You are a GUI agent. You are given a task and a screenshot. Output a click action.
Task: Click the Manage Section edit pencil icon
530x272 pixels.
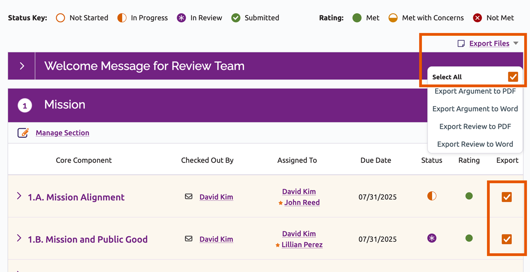pyautogui.click(x=23, y=133)
